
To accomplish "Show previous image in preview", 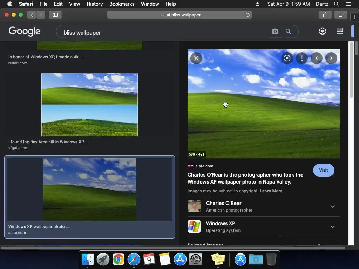I will point(317,58).
